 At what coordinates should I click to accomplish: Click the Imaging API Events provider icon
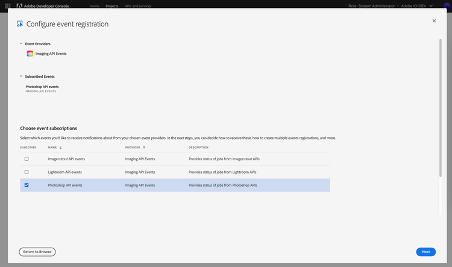[30, 54]
